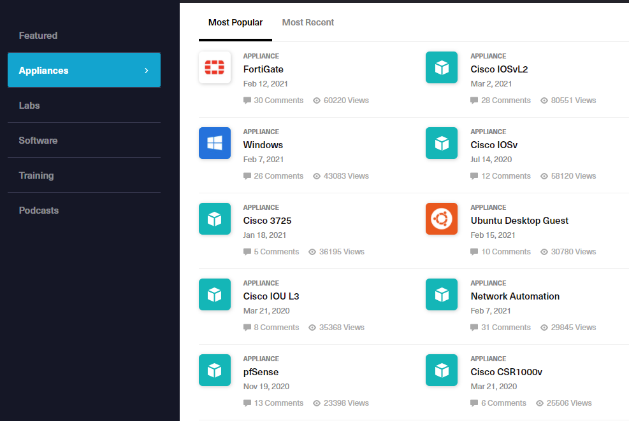
Task: Click eye icon beside 80551 Views
Action: (544, 100)
